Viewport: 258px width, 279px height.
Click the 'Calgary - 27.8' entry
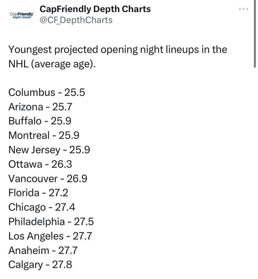[40, 265]
